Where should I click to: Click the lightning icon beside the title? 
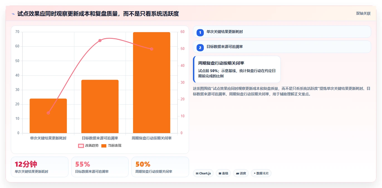coord(13,14)
